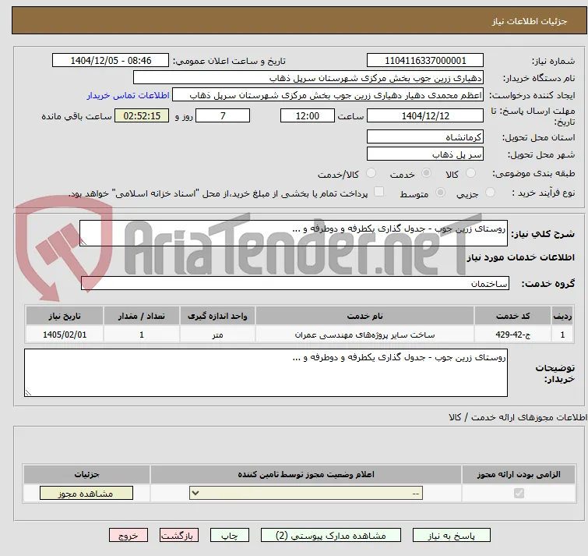Screen dimensions: 588x556
Task: Click the اطلاعات خدمات مورد نیاز heading
Action: pos(520,257)
